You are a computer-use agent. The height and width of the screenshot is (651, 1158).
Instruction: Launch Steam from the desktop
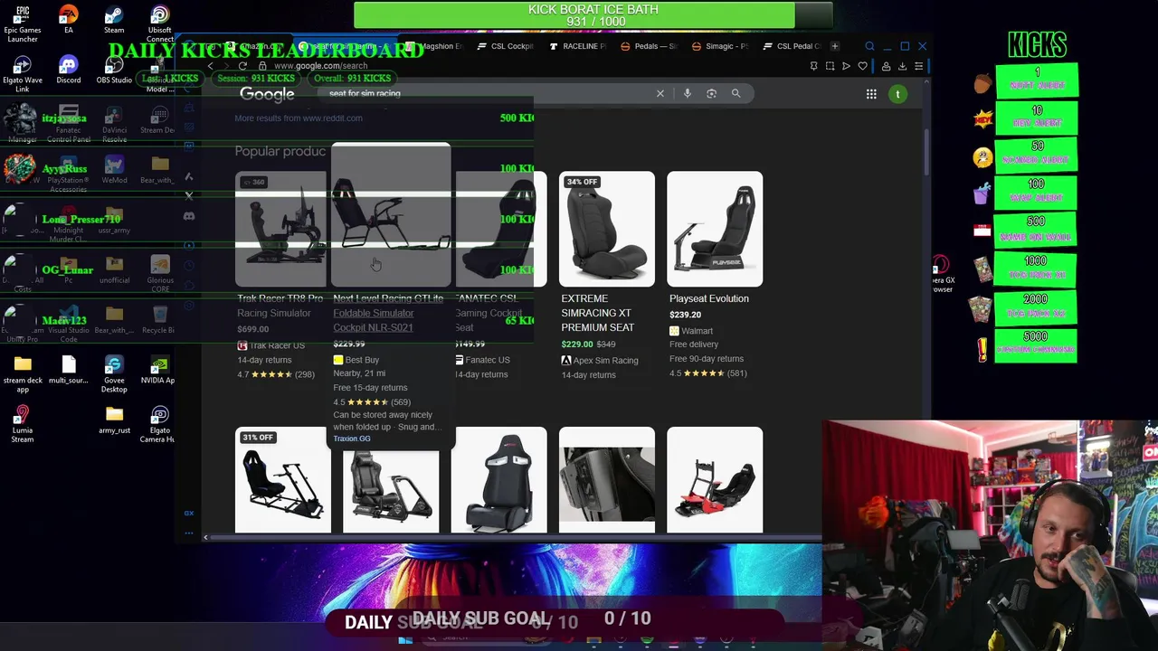point(114,20)
